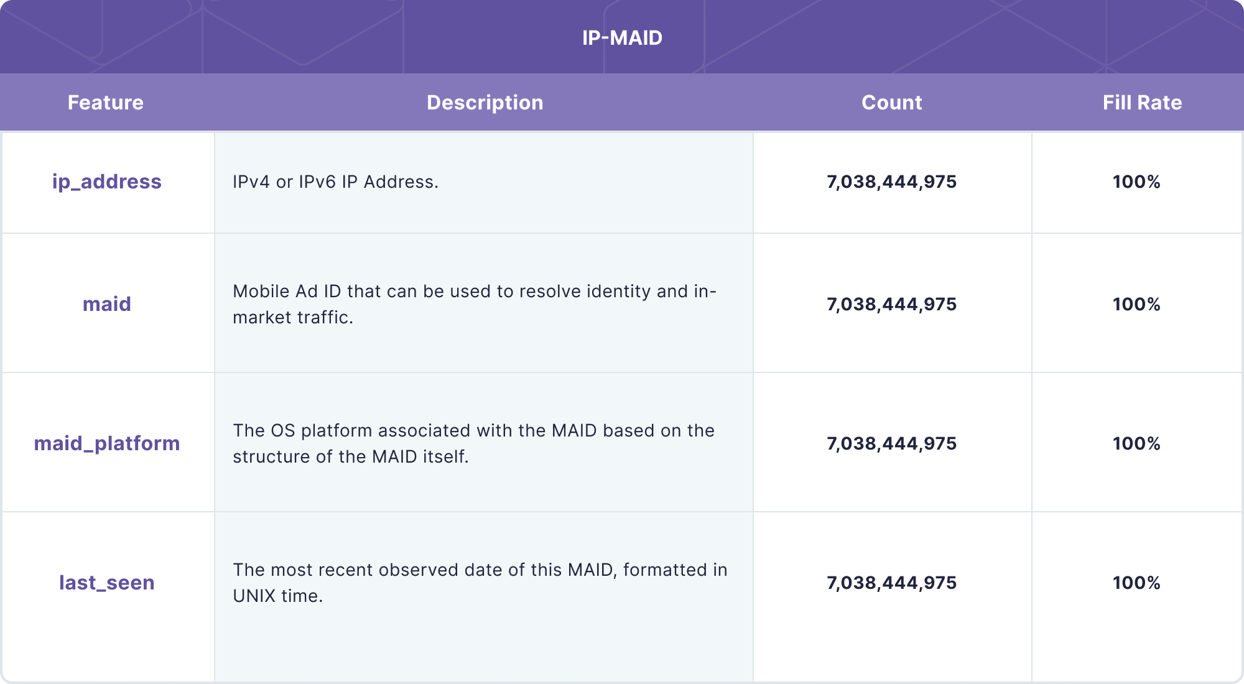Select the UNIX time description for last_seen
This screenshot has width=1244, height=684.
click(x=480, y=583)
